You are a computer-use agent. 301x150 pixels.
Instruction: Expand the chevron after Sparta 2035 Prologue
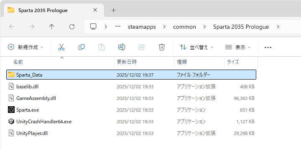pyautogui.click(x=278, y=27)
